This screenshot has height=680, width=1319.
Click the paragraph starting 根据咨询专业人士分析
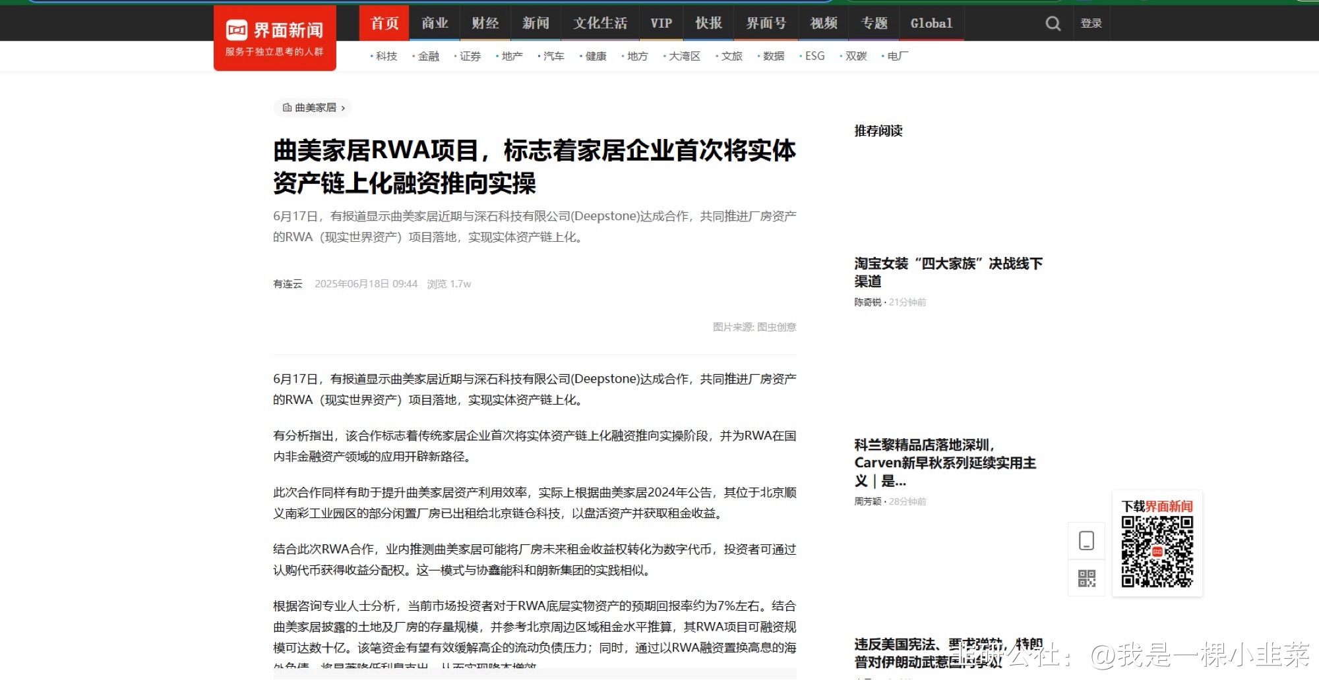coord(534,635)
